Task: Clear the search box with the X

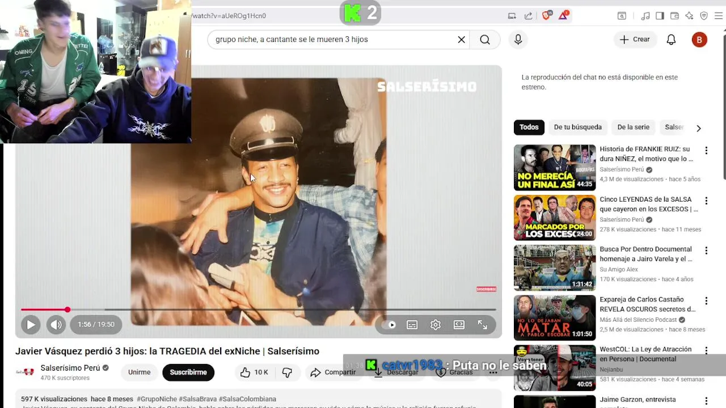Action: 461,40
